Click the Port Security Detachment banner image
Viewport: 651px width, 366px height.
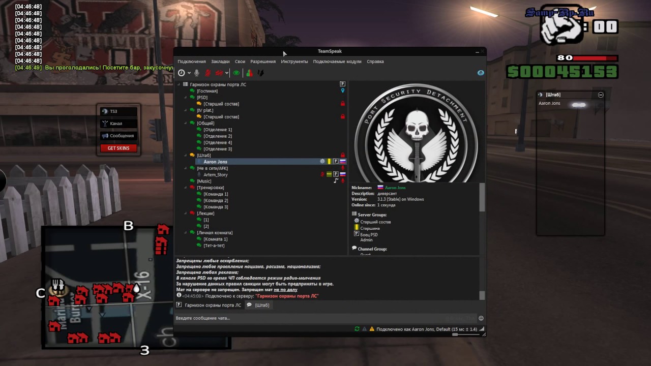click(417, 133)
